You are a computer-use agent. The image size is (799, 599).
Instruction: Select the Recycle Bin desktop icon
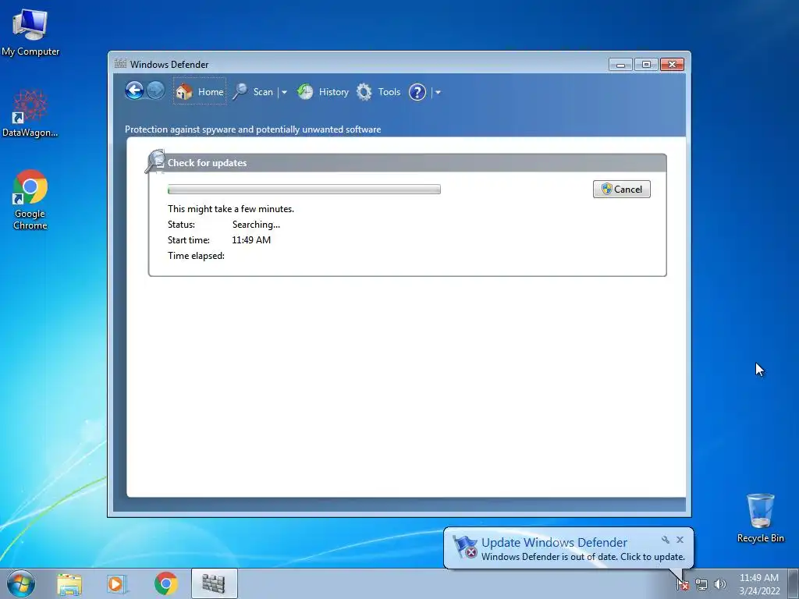tap(760, 518)
